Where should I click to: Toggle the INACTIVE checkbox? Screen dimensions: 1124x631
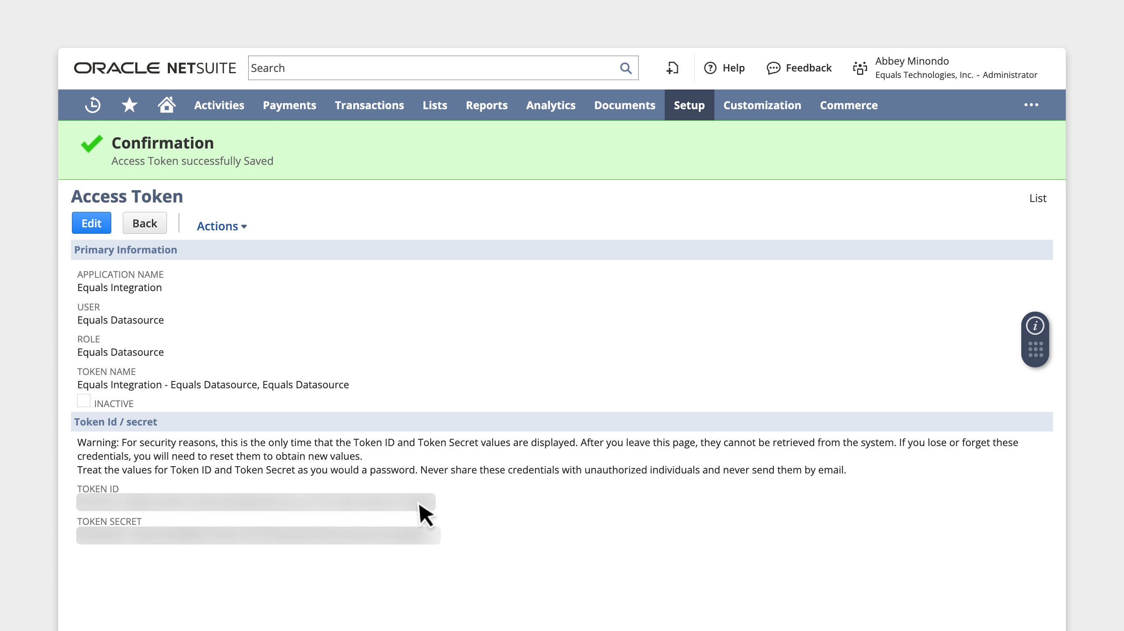[x=83, y=401]
